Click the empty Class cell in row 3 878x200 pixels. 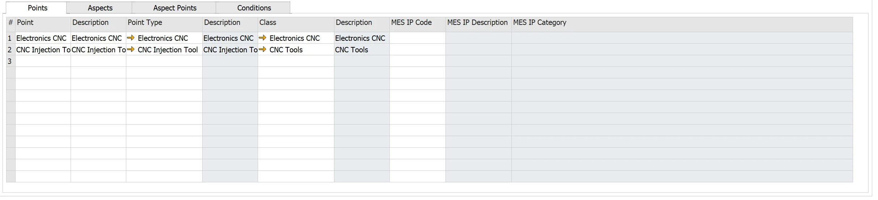point(296,61)
